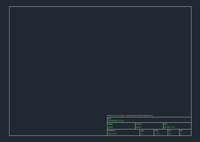Click the SHEET field label
The height and width of the screenshot is (142, 200).
point(156,131)
